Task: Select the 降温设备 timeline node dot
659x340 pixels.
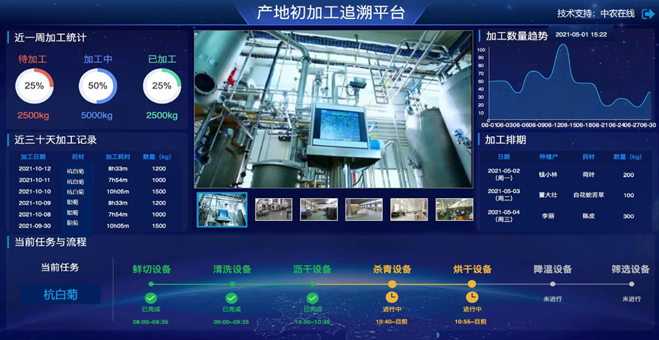Action: (x=553, y=284)
